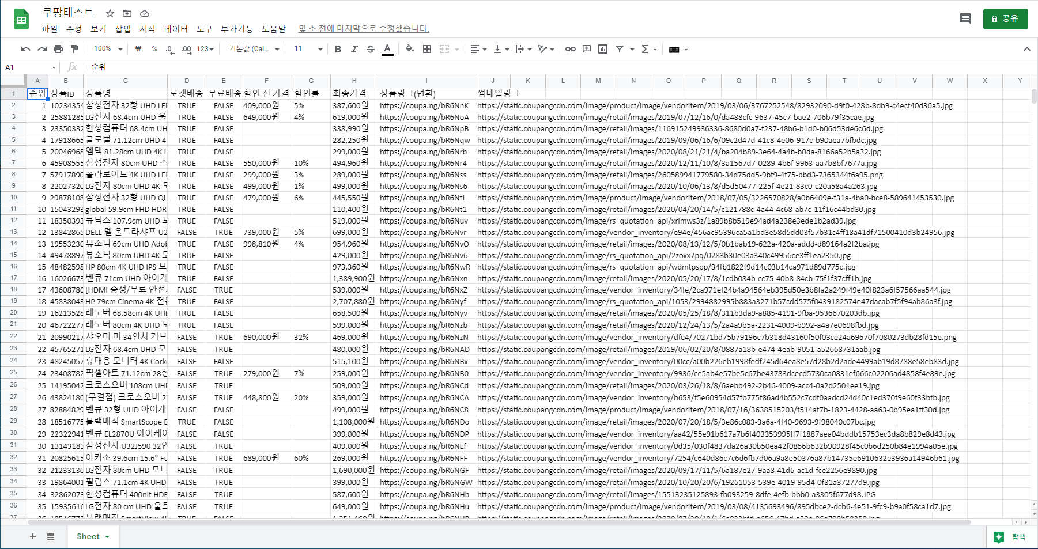The width and height of the screenshot is (1038, 549).
Task: Open the functions sigma icon
Action: point(645,50)
